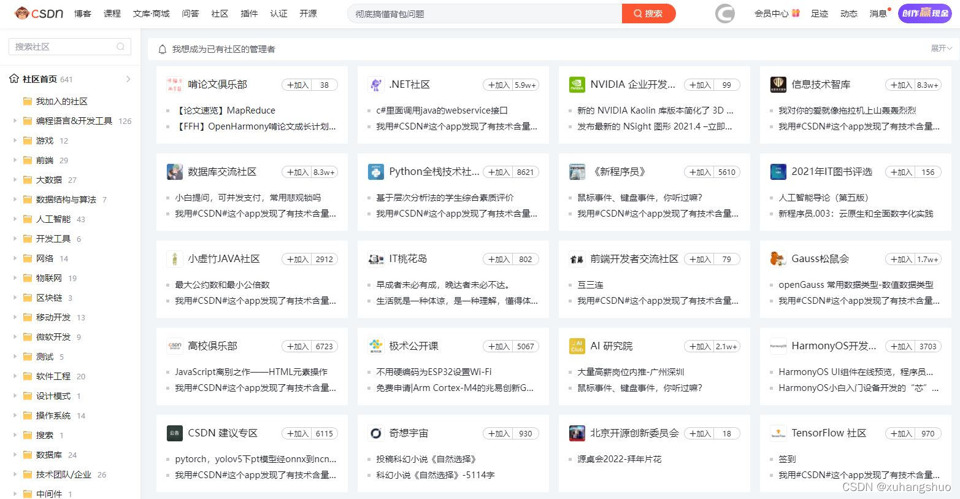
Task: Open the 信息技术智库 community logo
Action: 778,85
